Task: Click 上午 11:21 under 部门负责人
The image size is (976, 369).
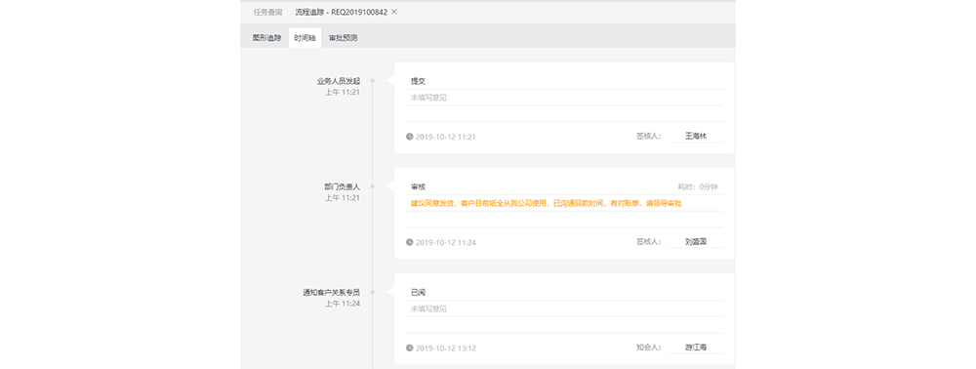Action: 343,198
